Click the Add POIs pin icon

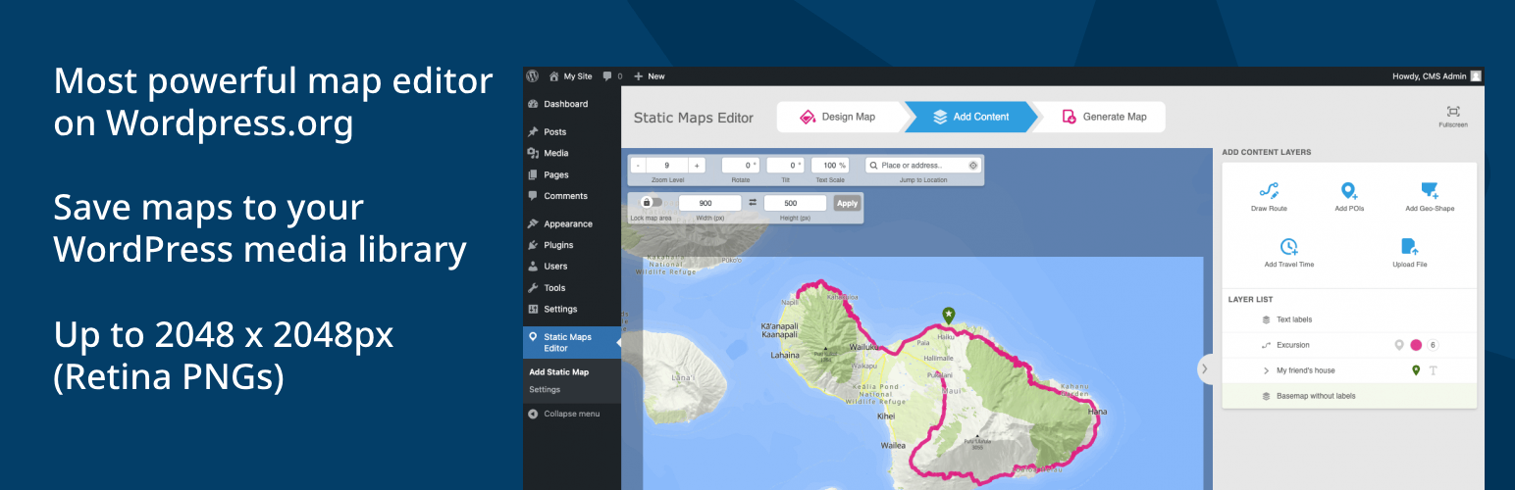1349,190
